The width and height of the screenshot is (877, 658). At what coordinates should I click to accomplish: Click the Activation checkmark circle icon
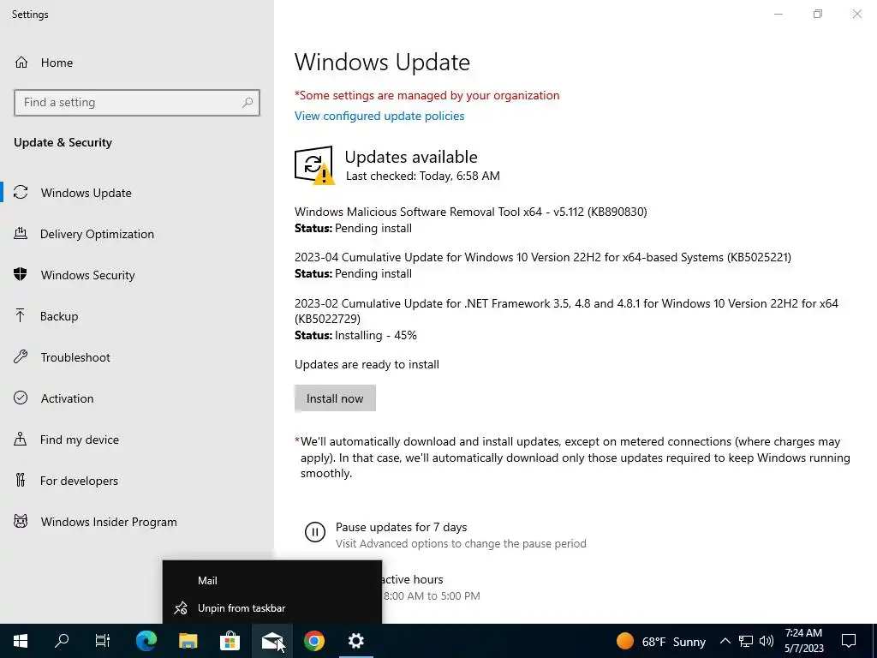(21, 398)
